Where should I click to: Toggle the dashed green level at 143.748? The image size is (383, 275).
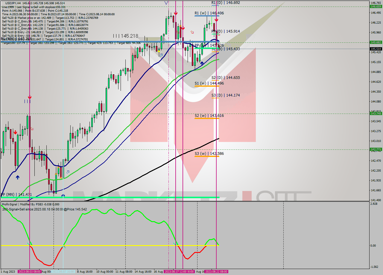point(120,114)
